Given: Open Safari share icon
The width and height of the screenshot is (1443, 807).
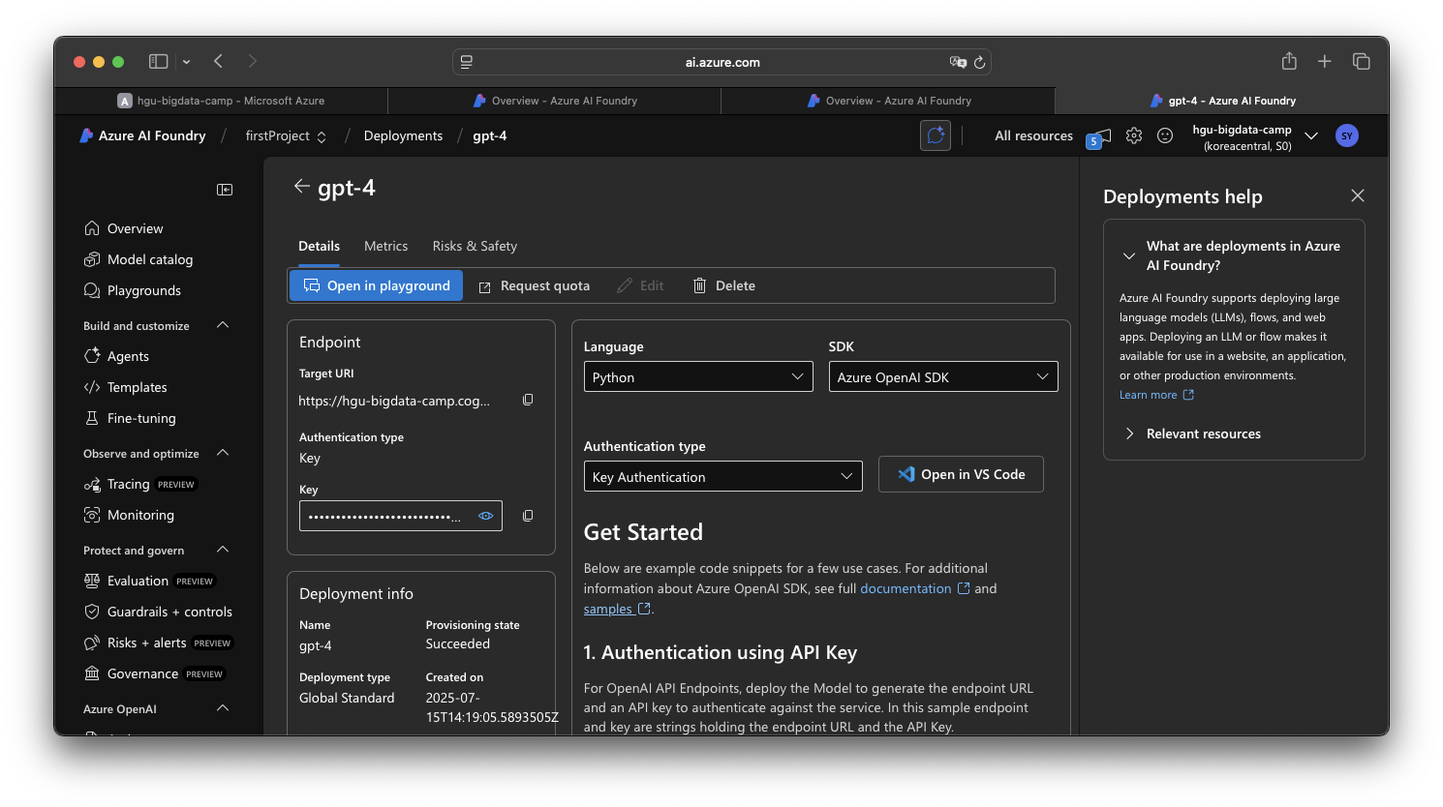Looking at the screenshot, I should point(1289,61).
